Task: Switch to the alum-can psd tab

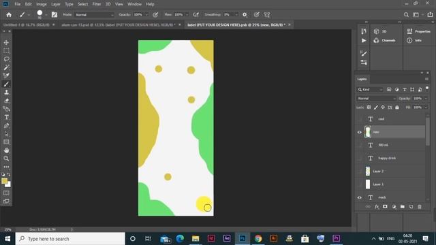Action: point(119,24)
